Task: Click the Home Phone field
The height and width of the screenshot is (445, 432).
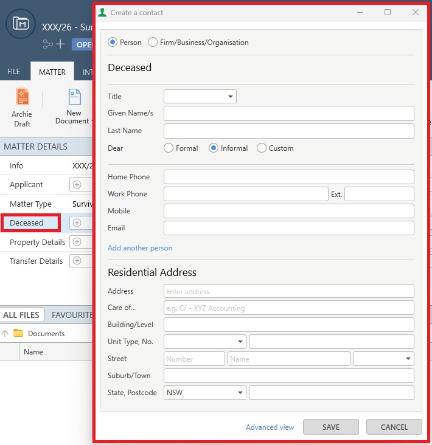Action: pyautogui.click(x=289, y=177)
